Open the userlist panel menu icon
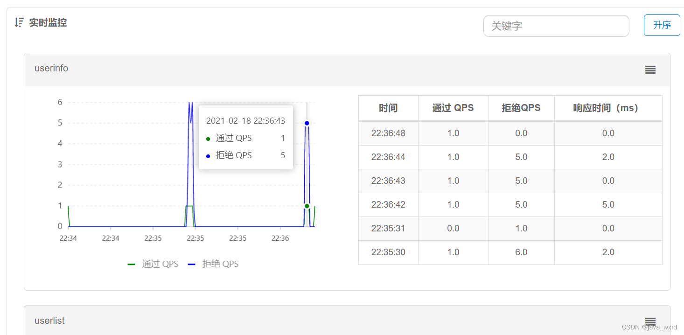This screenshot has height=335, width=684. click(650, 321)
